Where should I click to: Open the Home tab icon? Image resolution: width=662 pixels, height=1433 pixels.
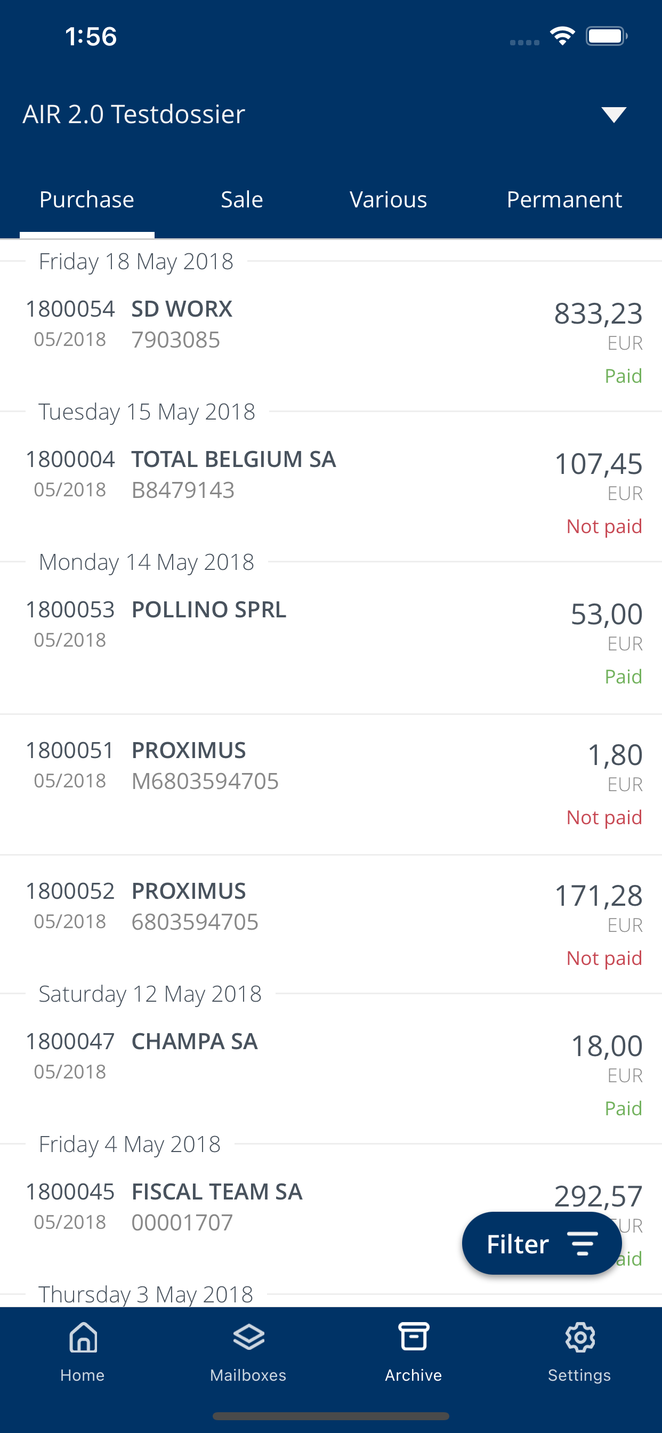(x=83, y=1338)
